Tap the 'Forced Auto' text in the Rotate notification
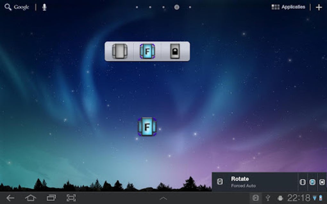This screenshot has width=327, height=204. coord(243,185)
